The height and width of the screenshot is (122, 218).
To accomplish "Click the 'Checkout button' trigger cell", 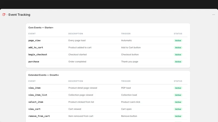I will coord(130,54).
